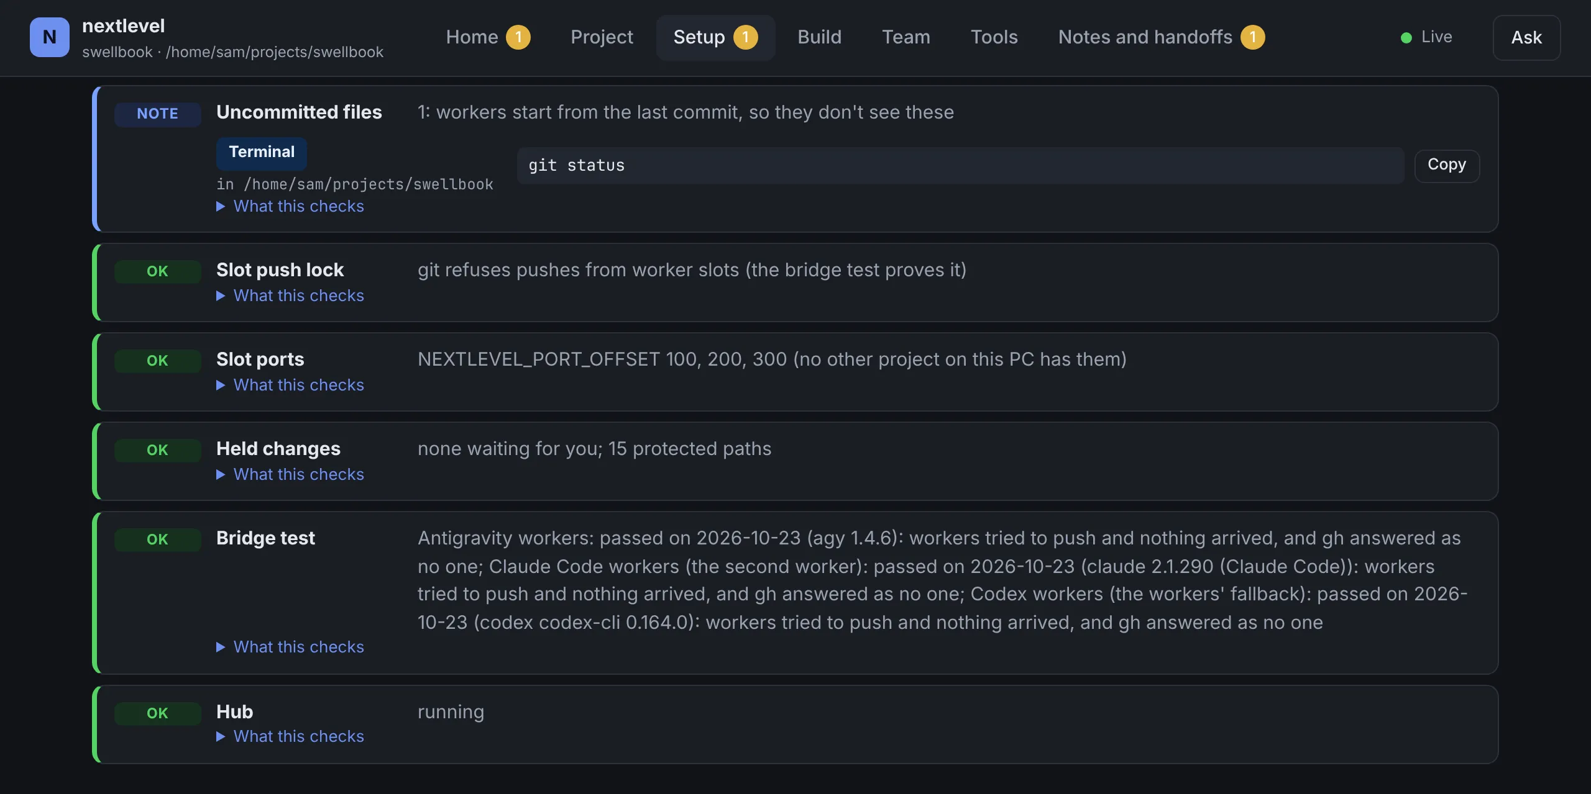The image size is (1591, 794).
Task: Click 'git refuses pushes from worker slots' text
Action: (x=692, y=270)
